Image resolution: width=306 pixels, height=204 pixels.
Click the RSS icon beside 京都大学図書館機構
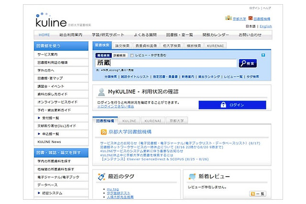pyautogui.click(x=104, y=132)
